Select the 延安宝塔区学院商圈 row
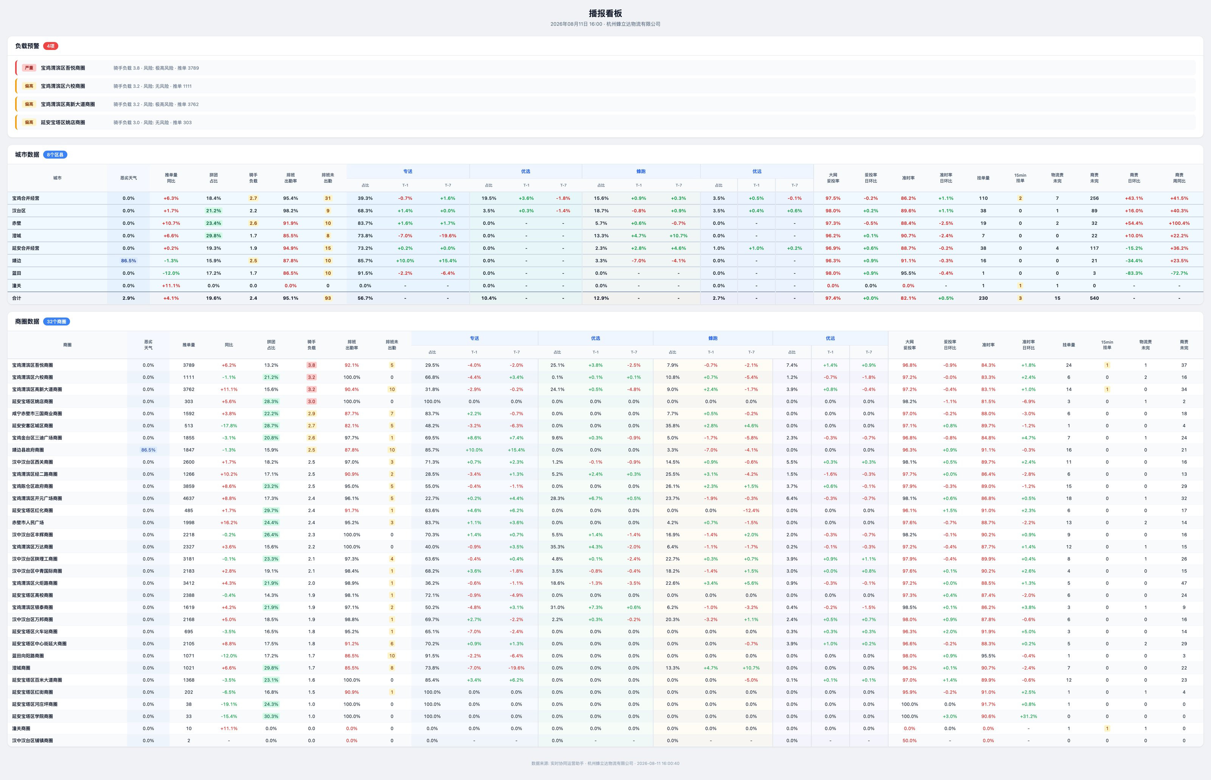The image size is (1211, 780). click(x=605, y=716)
